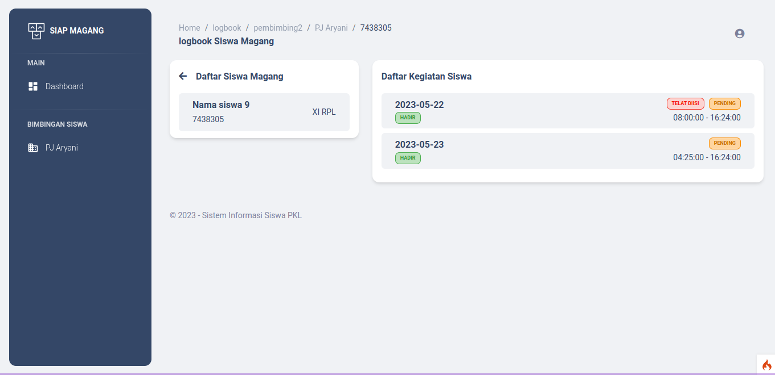Click the building icon beside PJ Aryani
Screen dimensions: 775x375
click(x=33, y=148)
